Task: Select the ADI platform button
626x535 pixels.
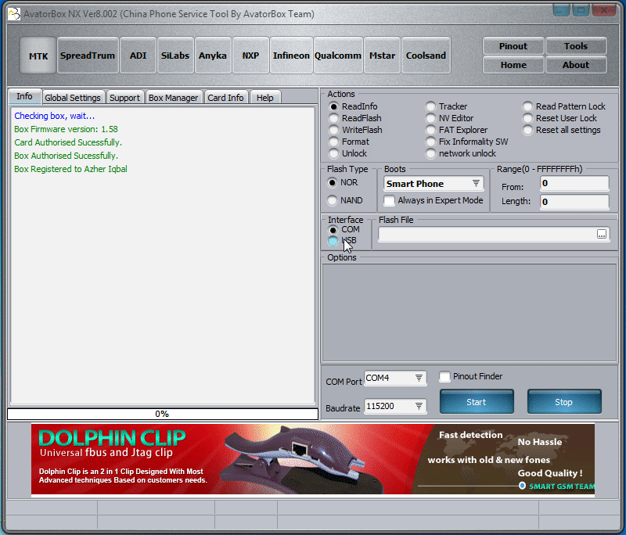Action: (x=139, y=56)
